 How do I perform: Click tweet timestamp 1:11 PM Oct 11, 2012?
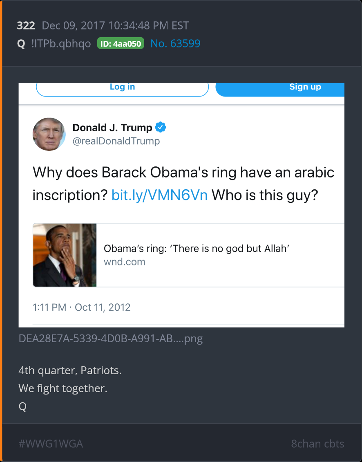coord(82,307)
